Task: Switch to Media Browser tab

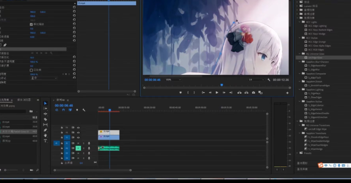Action: pos(24,100)
